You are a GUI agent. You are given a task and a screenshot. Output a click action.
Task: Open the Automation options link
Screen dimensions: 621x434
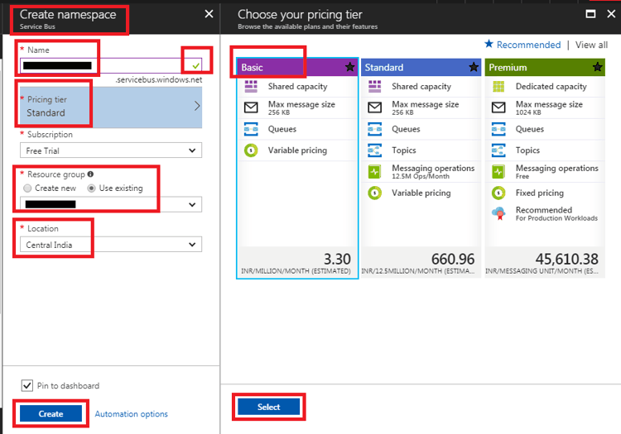click(x=131, y=414)
